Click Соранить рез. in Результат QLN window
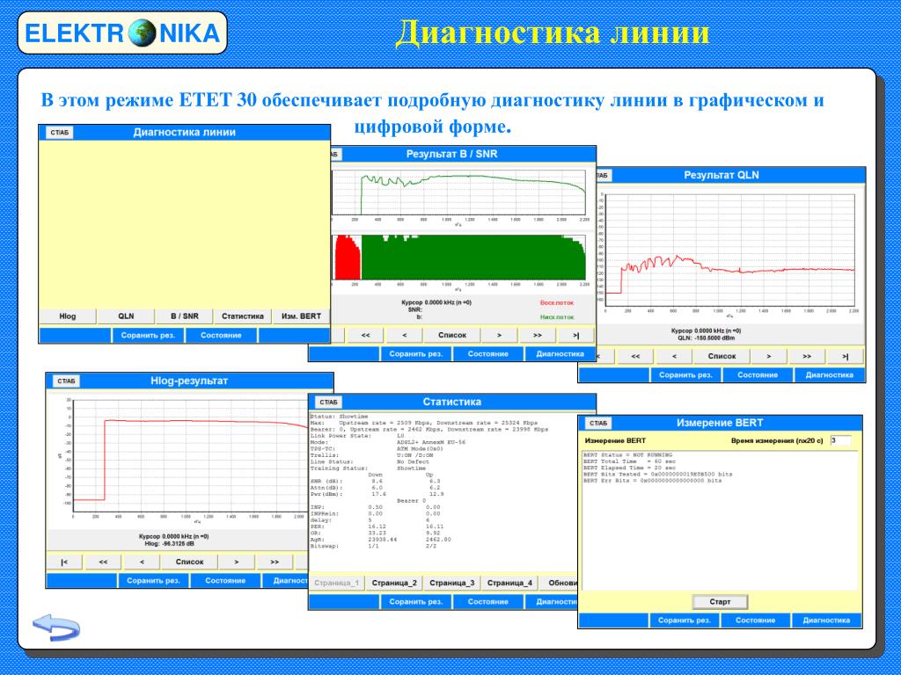 [685, 375]
